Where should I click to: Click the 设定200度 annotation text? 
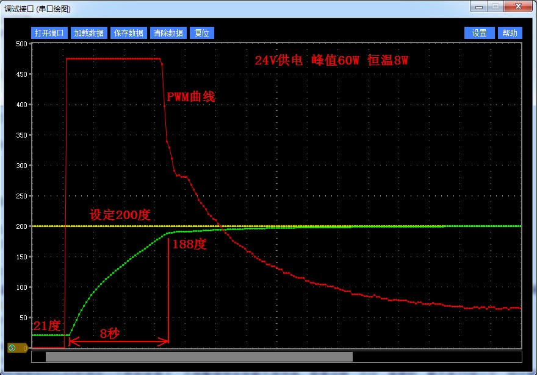pos(120,215)
